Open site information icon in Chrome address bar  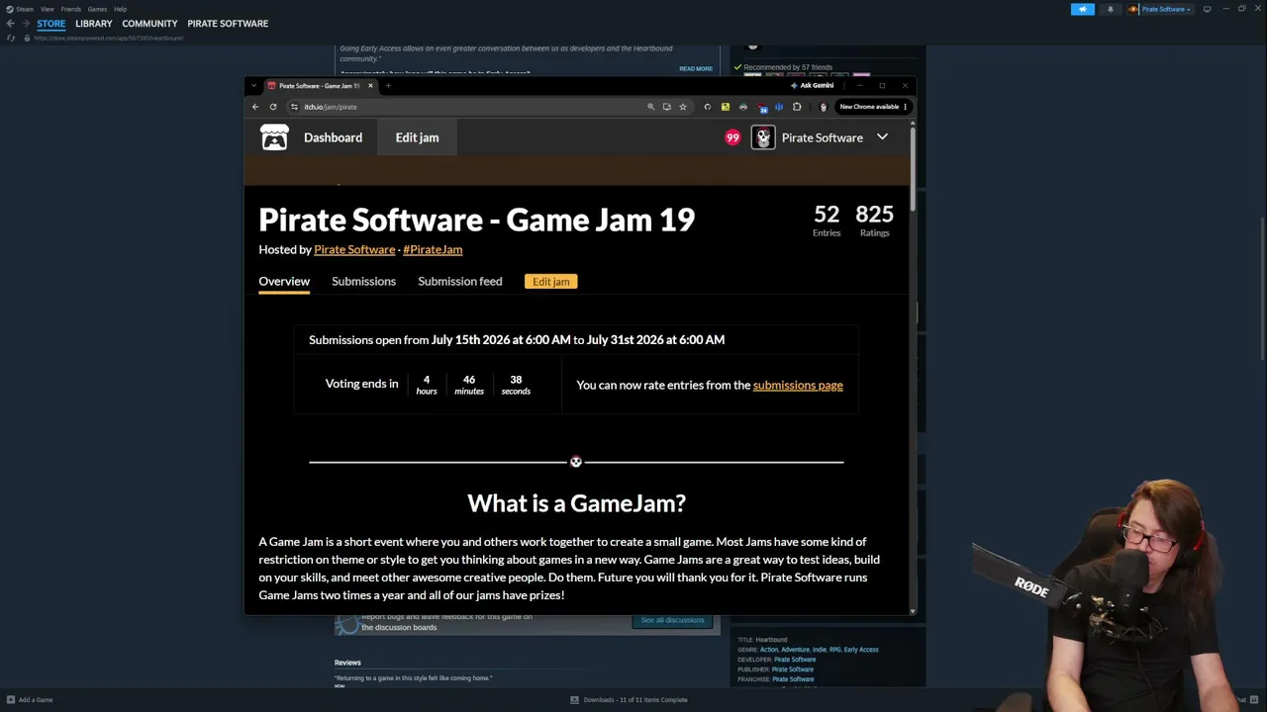coord(294,107)
